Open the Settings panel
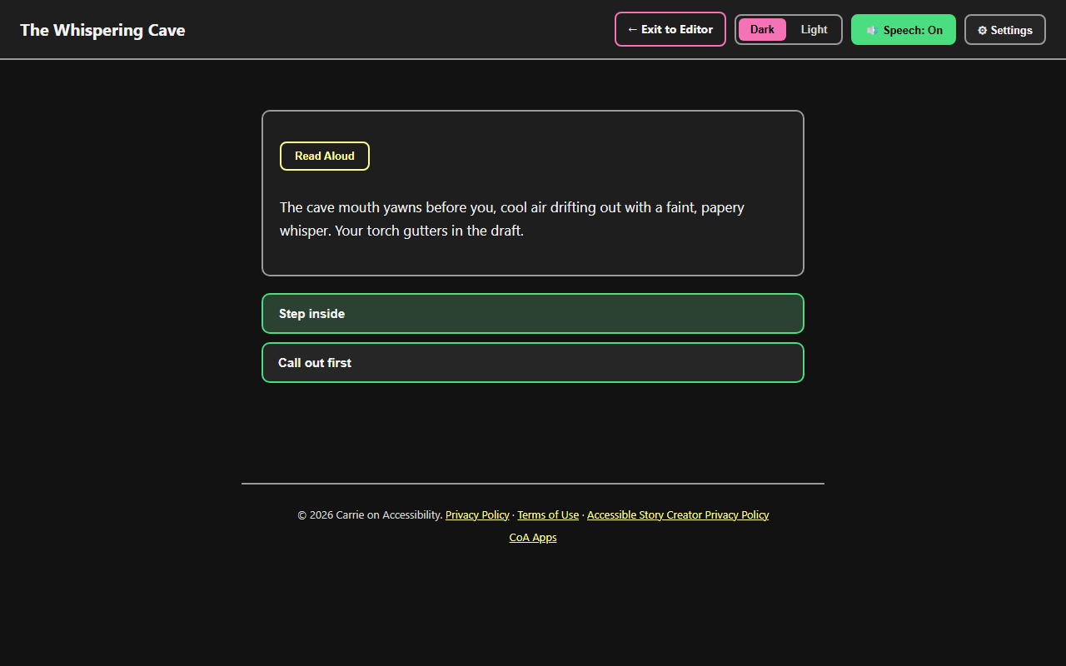The width and height of the screenshot is (1066, 666). [1005, 29]
